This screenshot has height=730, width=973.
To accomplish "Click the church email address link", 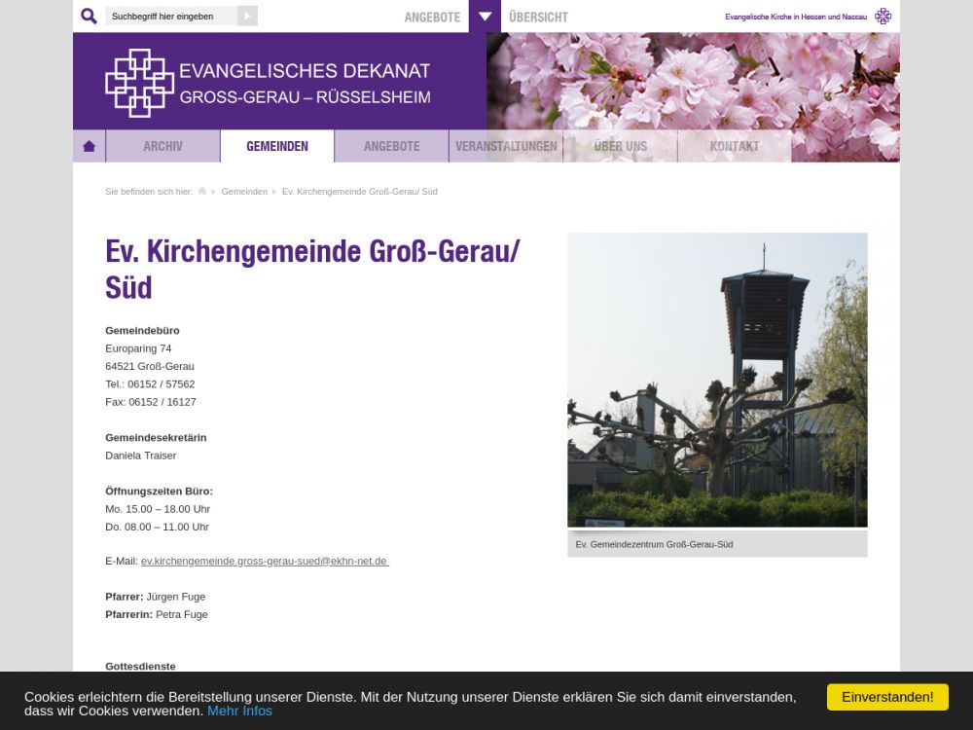I will coord(264,562).
